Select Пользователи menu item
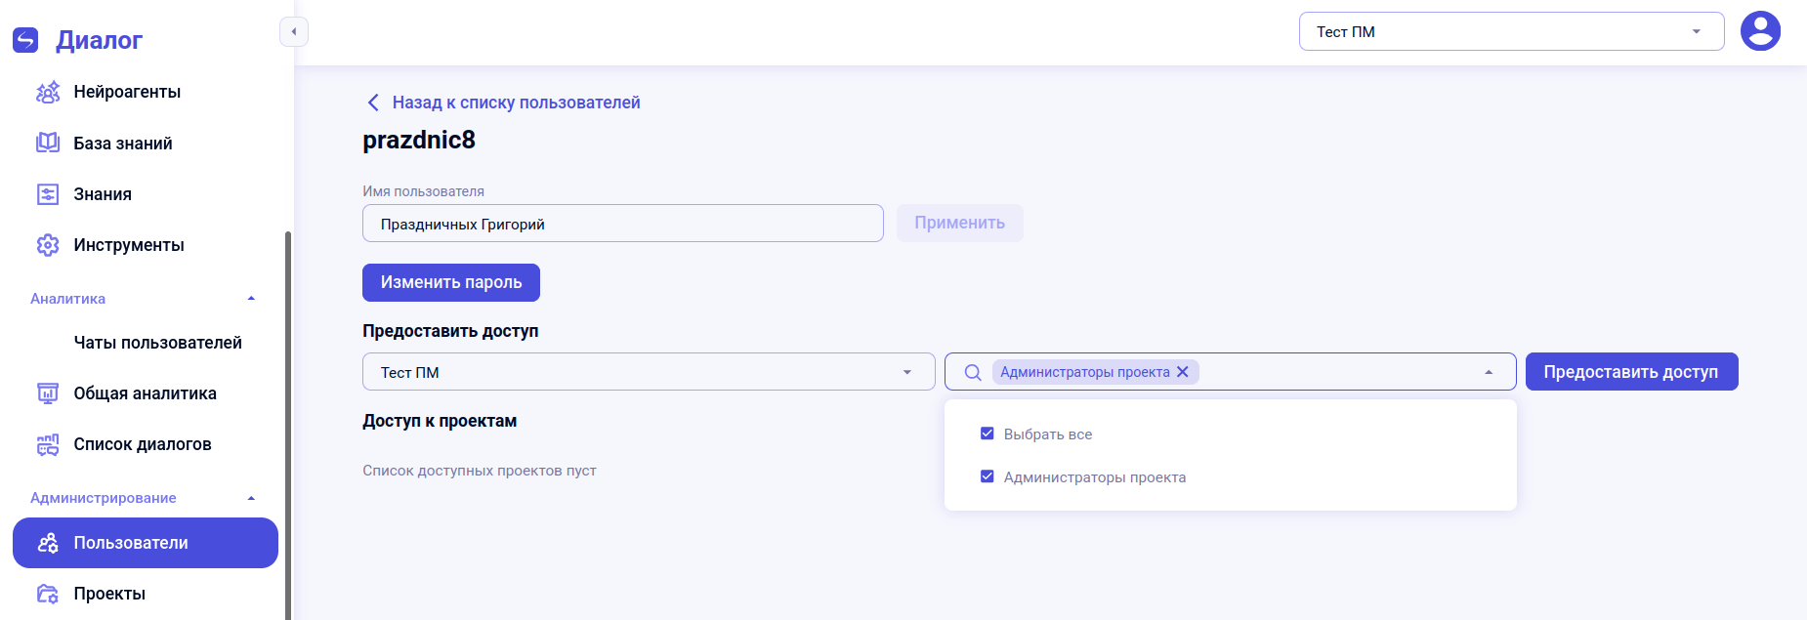The image size is (1807, 620). click(x=146, y=543)
